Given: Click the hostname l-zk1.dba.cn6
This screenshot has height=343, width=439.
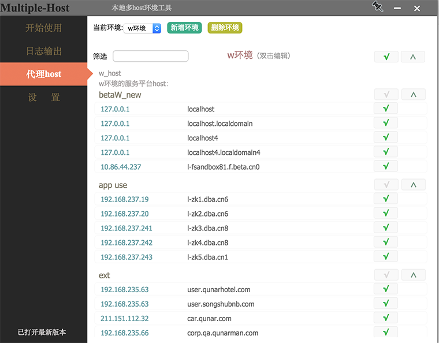Looking at the screenshot, I should 208,199.
